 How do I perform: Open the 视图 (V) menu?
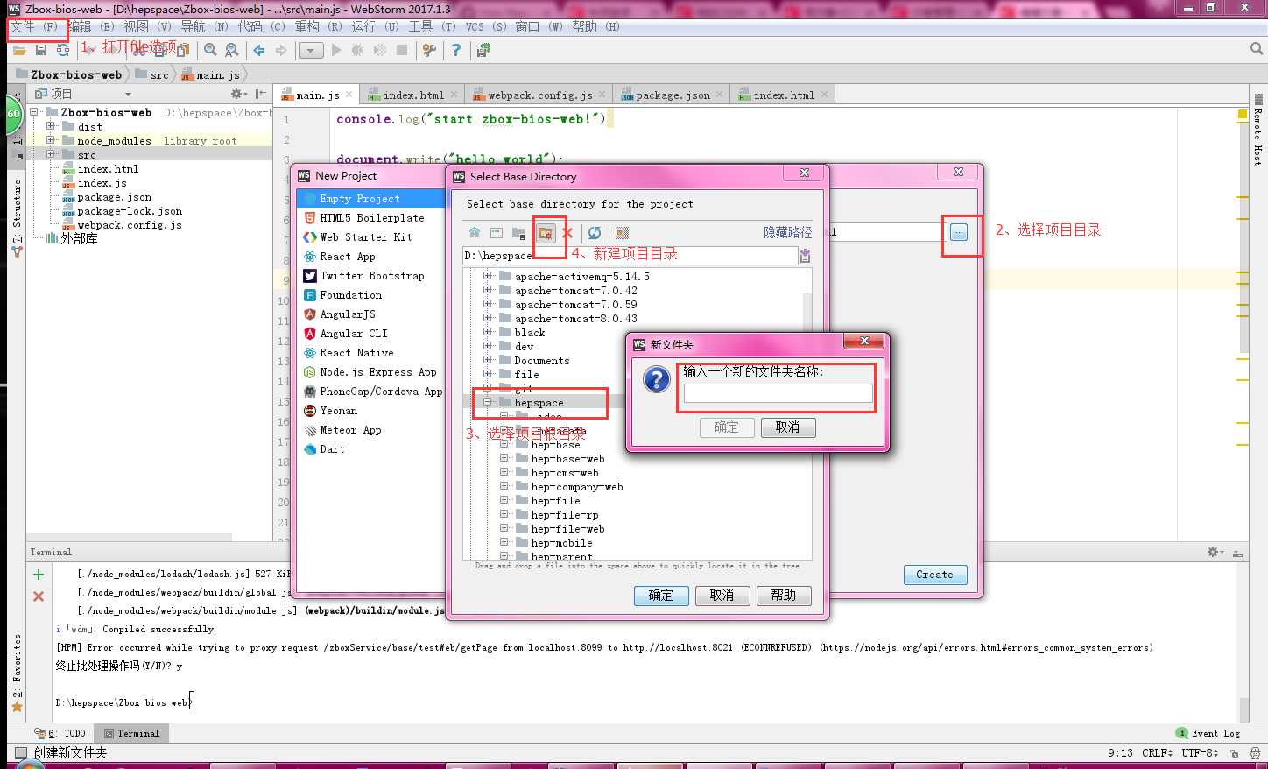(x=147, y=27)
